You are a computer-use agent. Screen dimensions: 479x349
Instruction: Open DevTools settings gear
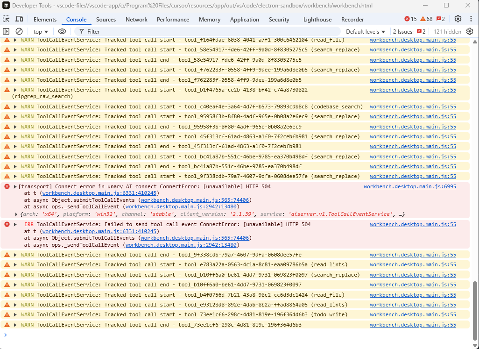tap(458, 19)
